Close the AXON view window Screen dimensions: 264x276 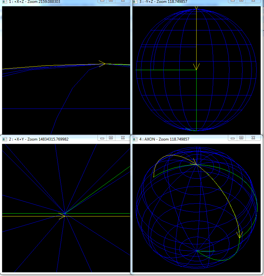tap(253, 138)
